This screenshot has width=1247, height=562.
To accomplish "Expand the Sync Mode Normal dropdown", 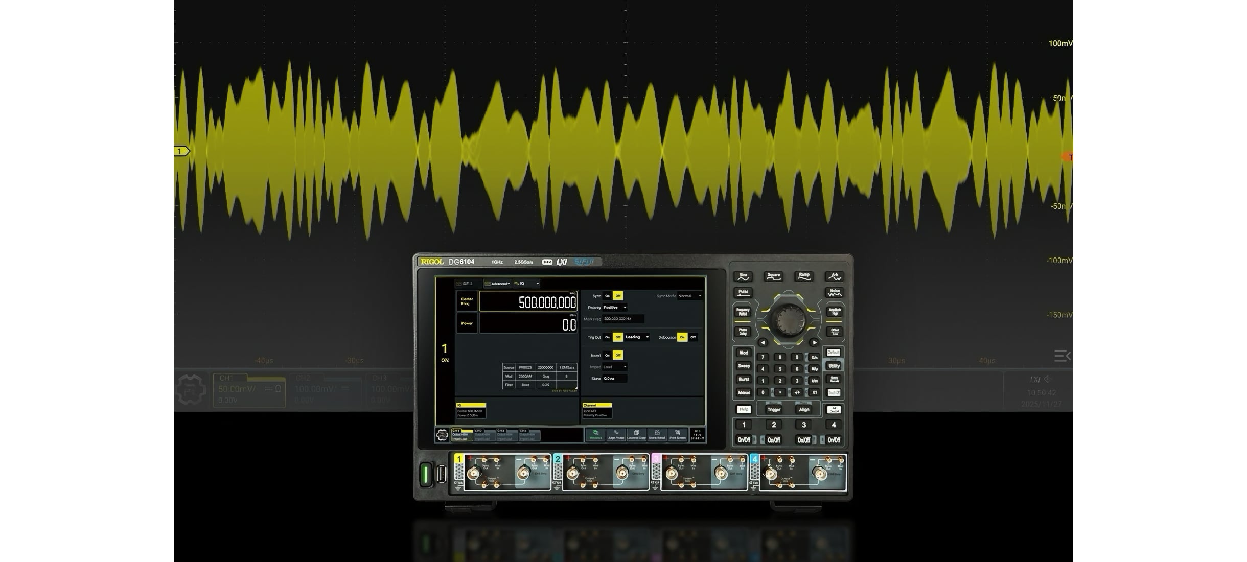I will point(689,296).
